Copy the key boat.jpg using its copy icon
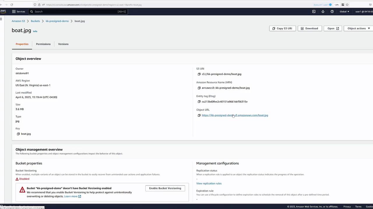373x209 pixels. [x=18, y=134]
